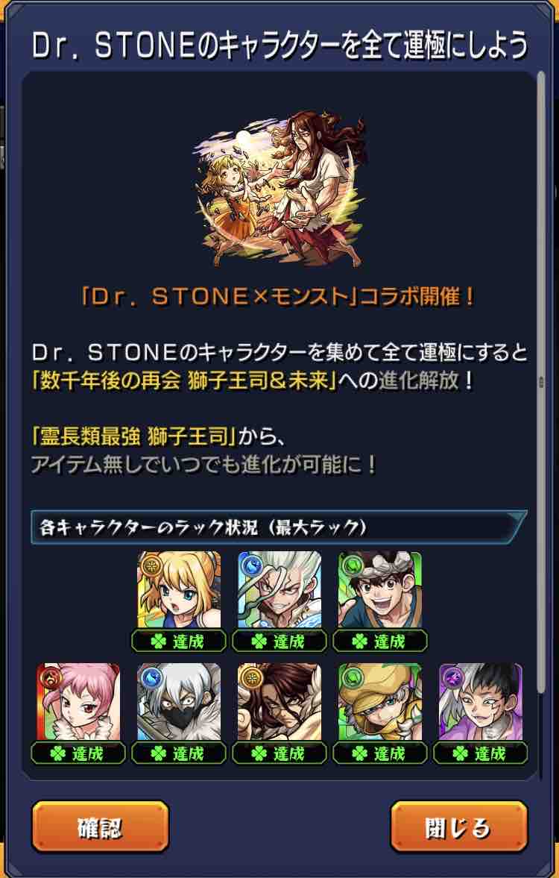The height and width of the screenshot is (878, 559).
Task: Tap 達成 badge under masked character
Action: 179,753
